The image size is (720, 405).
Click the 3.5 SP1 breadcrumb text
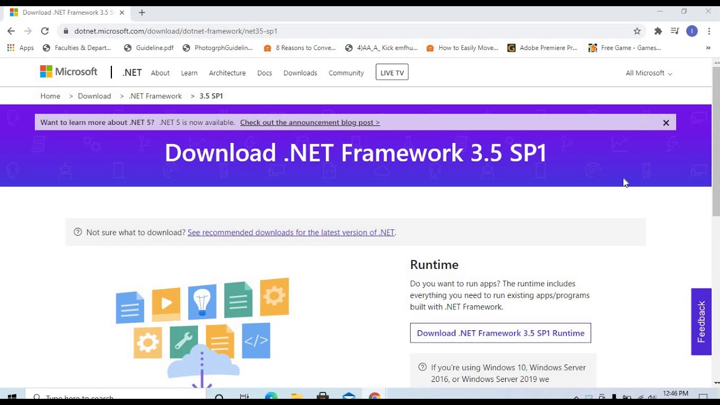(211, 96)
